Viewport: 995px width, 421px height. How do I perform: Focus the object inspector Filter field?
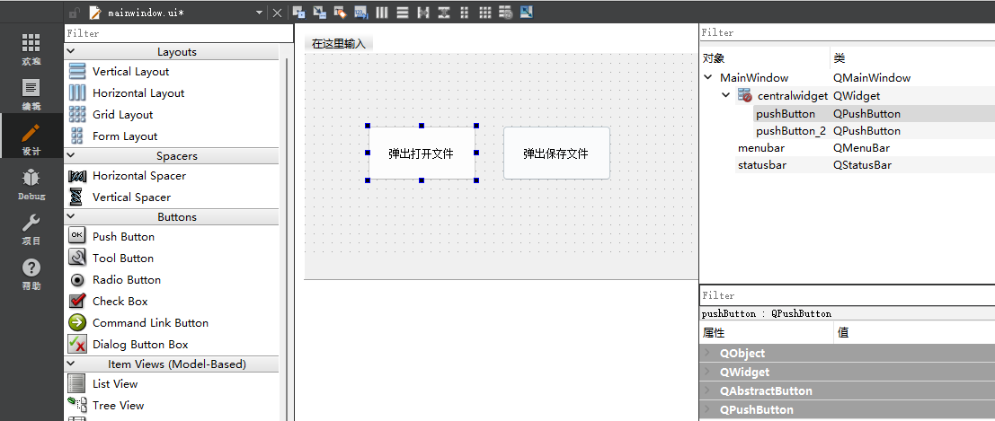tap(848, 32)
